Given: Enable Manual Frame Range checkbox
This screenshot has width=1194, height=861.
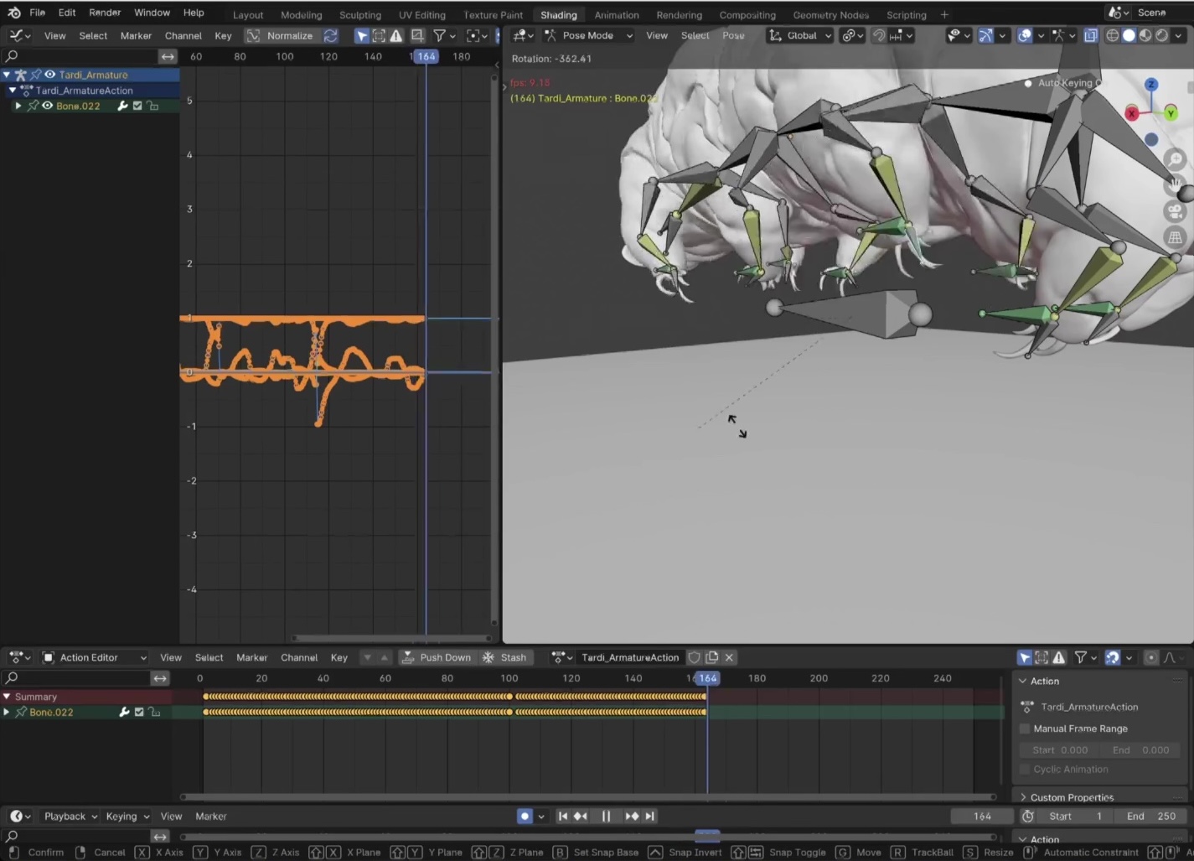Looking at the screenshot, I should point(1025,729).
